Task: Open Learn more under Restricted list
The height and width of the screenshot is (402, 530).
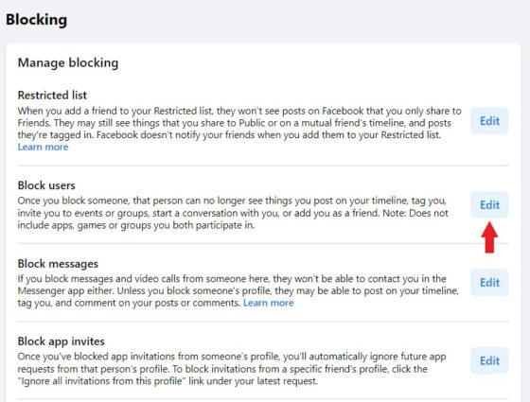Action: coord(43,147)
